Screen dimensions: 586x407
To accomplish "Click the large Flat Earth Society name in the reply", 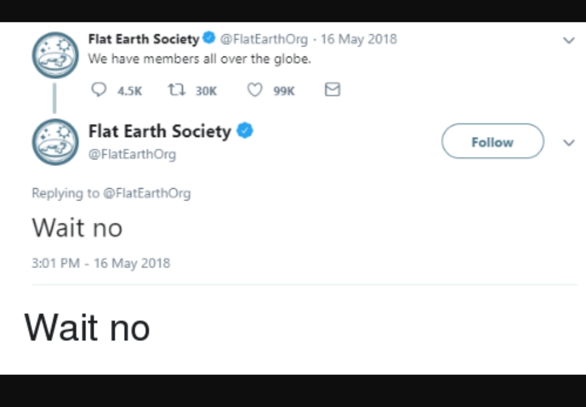I will 160,131.
